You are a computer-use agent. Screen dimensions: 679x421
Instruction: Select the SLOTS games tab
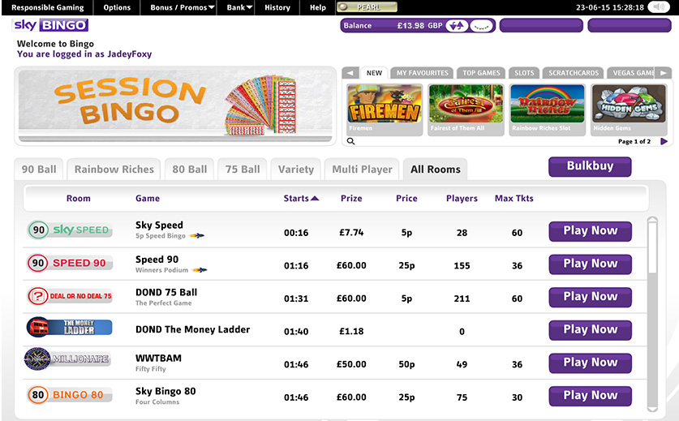(524, 73)
